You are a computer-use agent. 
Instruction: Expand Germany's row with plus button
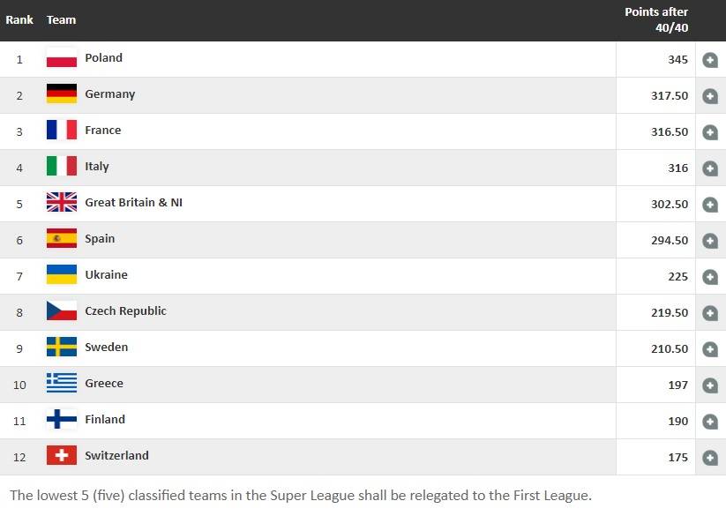[x=710, y=96]
